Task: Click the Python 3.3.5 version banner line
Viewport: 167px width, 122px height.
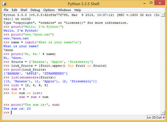Action: coord(82,15)
